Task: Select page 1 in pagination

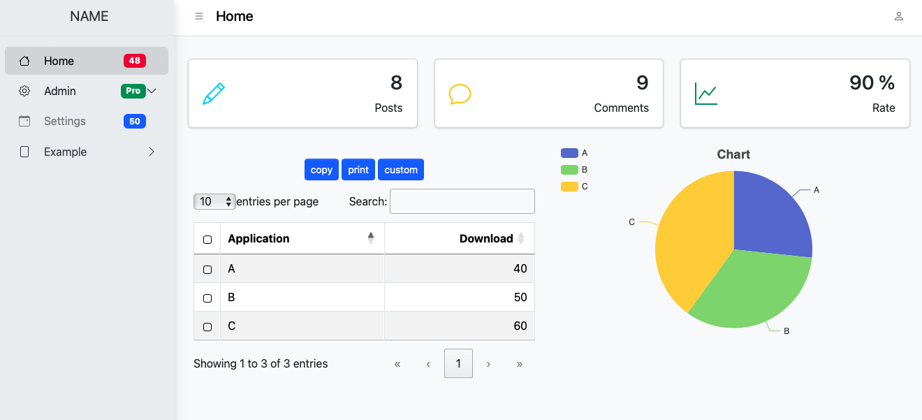Action: tap(458, 363)
